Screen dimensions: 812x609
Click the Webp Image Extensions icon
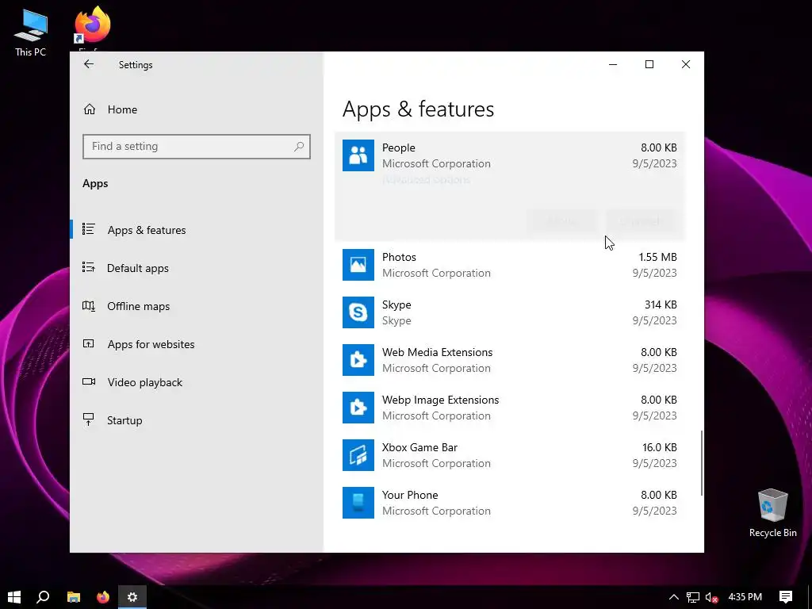click(x=358, y=408)
